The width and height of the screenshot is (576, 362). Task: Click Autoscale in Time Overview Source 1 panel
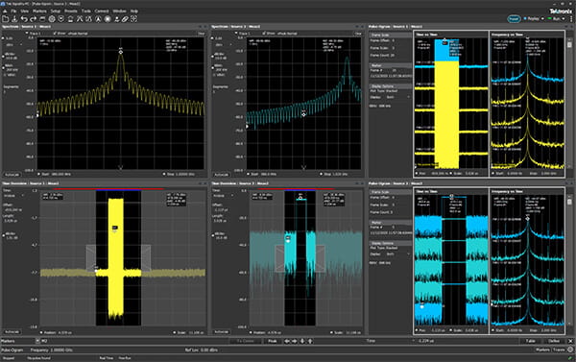pos(12,331)
